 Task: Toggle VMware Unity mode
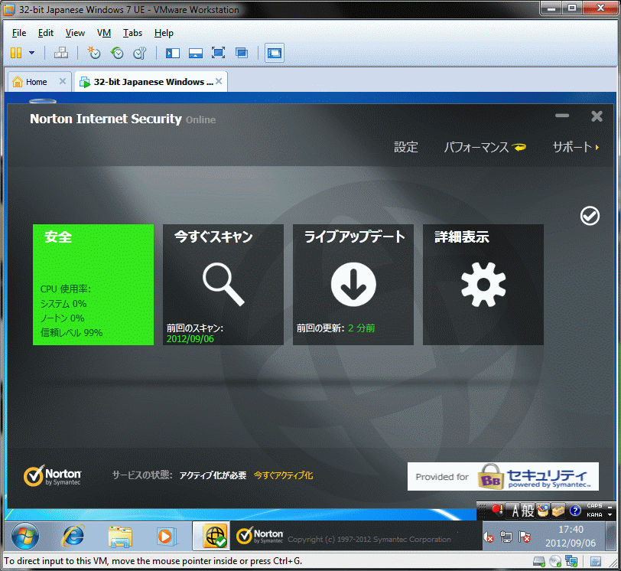click(241, 53)
